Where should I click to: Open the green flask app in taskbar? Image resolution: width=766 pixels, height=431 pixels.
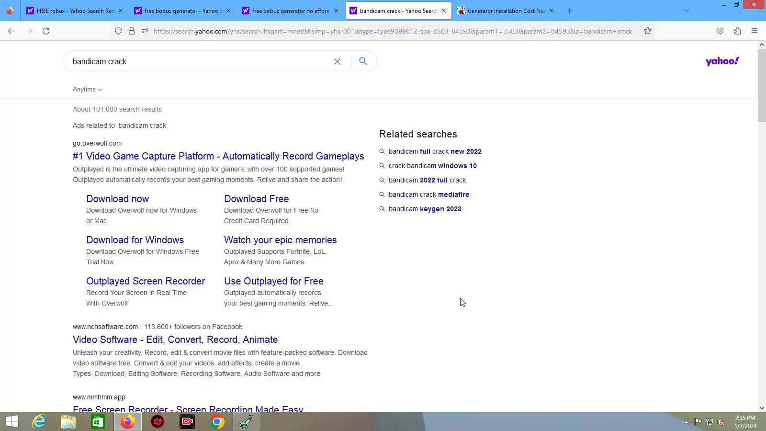tap(247, 421)
